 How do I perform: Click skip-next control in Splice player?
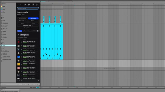(x=21, y=81)
